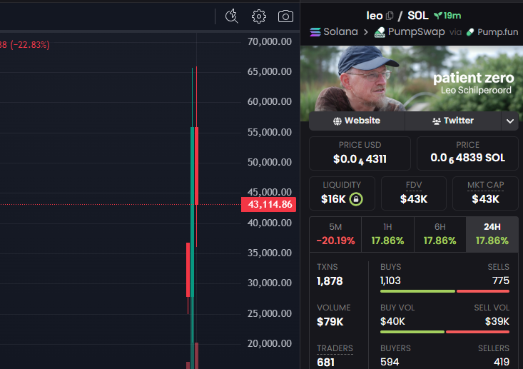Click the LIQUIDITY $16K box
Image resolution: width=523 pixels, height=369 pixels.
[x=342, y=193]
